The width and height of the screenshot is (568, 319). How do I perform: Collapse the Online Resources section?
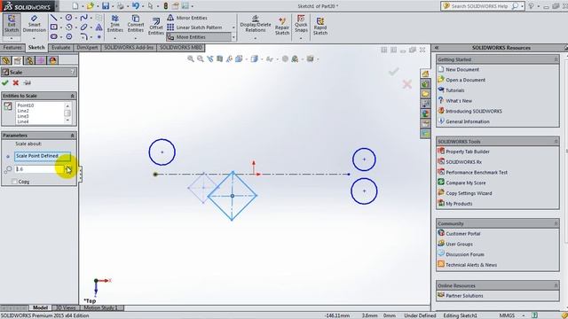point(556,285)
